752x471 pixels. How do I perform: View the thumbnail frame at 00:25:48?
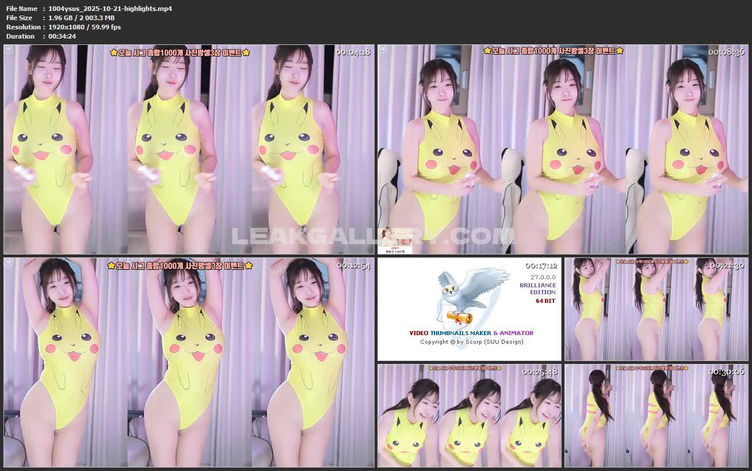click(x=469, y=415)
